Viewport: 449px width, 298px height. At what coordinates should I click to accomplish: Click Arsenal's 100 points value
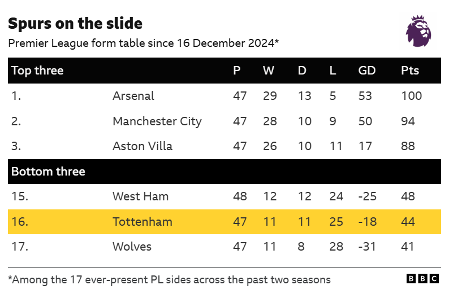(411, 96)
